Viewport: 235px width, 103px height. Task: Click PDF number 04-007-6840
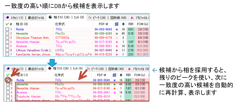tap(103, 50)
